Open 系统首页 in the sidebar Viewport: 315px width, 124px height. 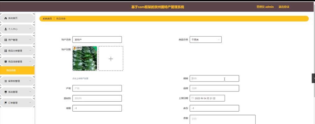[x=17, y=18]
